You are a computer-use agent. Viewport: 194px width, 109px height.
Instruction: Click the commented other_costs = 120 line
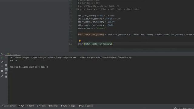pos(89,3)
